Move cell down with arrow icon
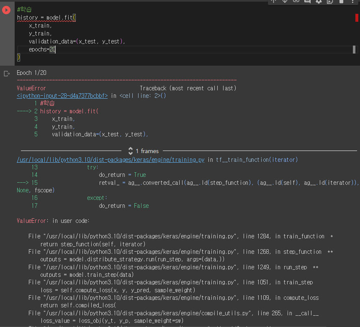 [285, 1]
